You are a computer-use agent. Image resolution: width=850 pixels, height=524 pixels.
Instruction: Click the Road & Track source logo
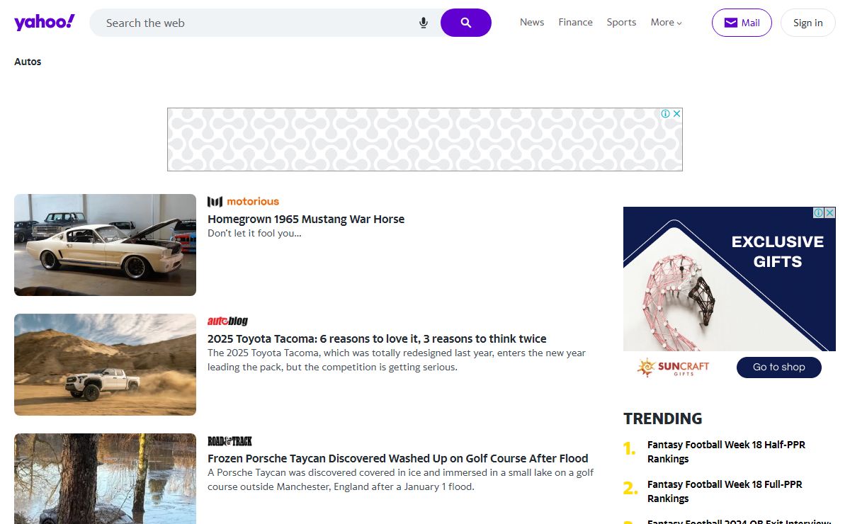pos(229,441)
